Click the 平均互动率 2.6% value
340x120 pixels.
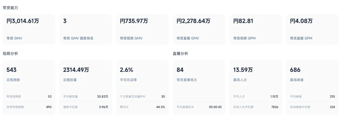point(127,70)
